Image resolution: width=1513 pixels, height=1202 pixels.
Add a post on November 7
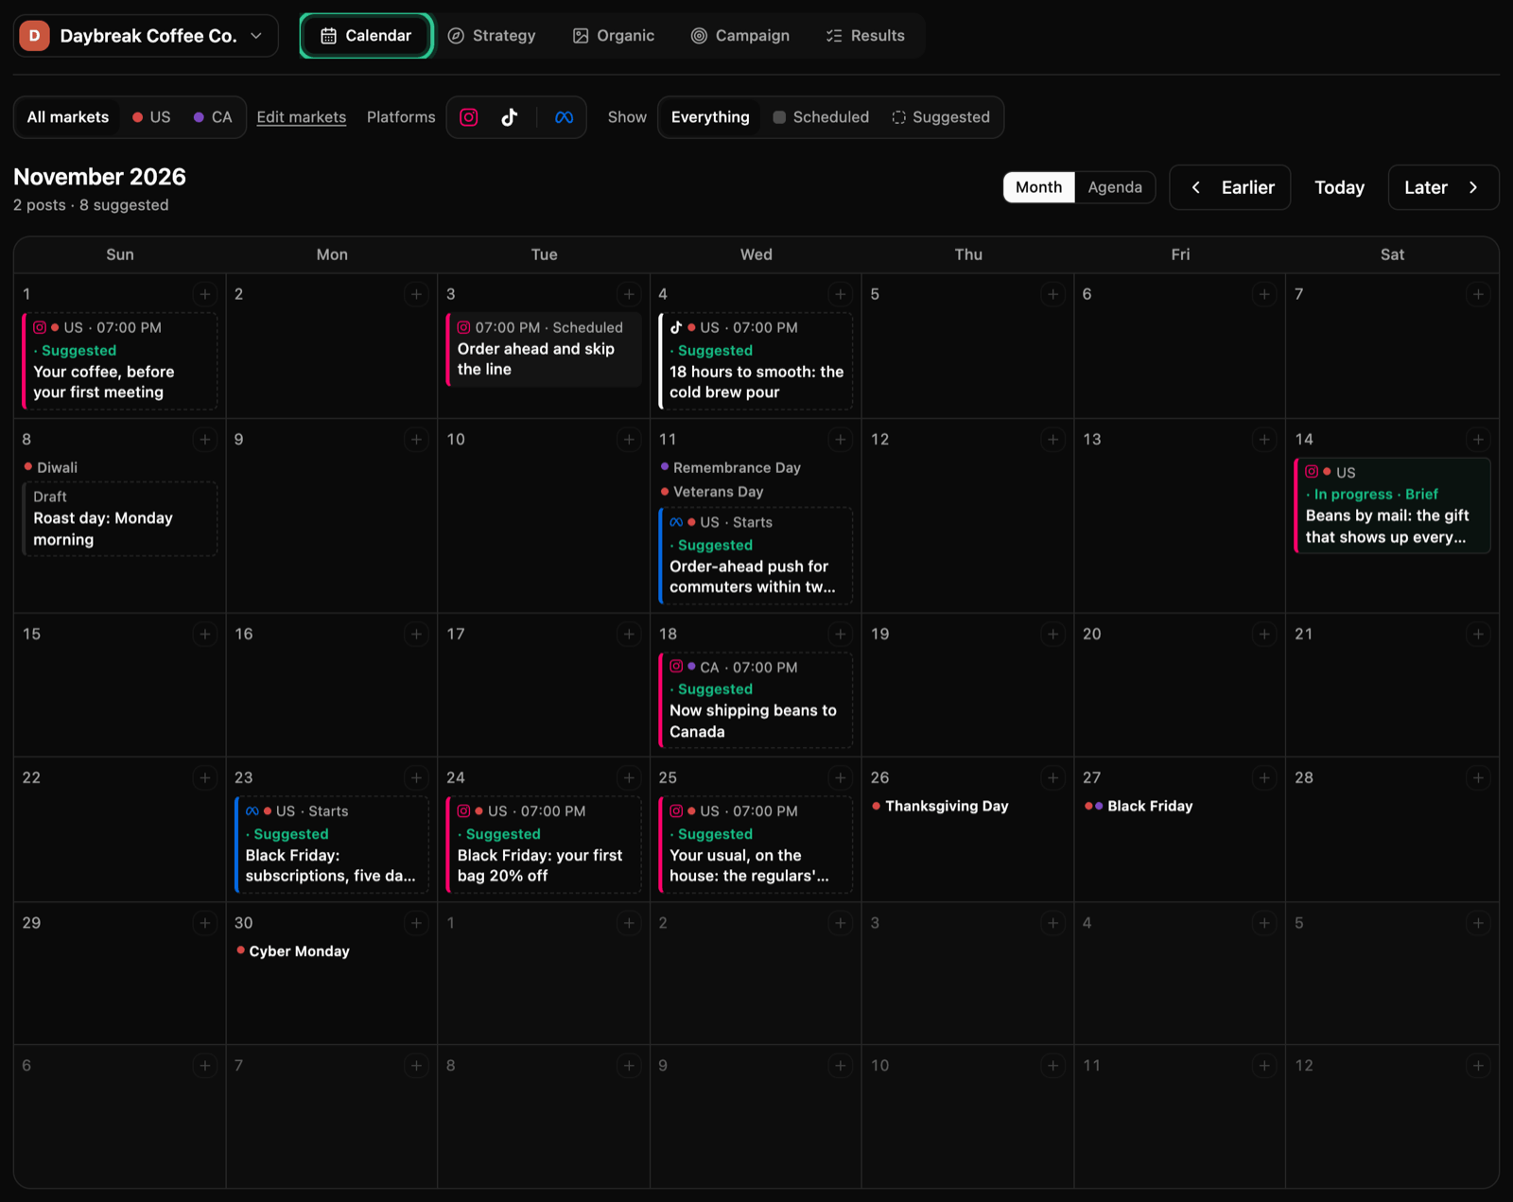[x=1478, y=294]
